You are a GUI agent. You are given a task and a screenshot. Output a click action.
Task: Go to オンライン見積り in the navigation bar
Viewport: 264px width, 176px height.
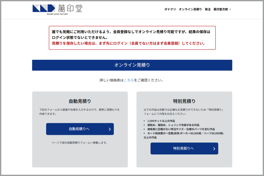coord(190,9)
